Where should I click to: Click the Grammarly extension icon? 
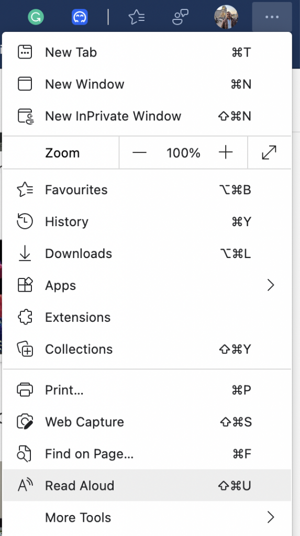point(36,17)
